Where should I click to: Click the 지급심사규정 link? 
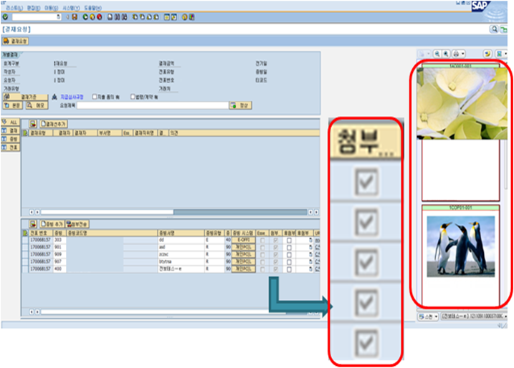72,97
